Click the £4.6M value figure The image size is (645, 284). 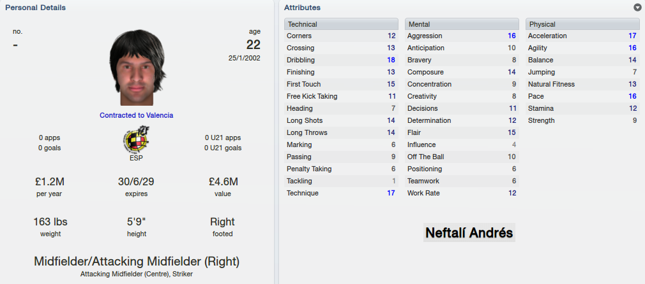(224, 182)
